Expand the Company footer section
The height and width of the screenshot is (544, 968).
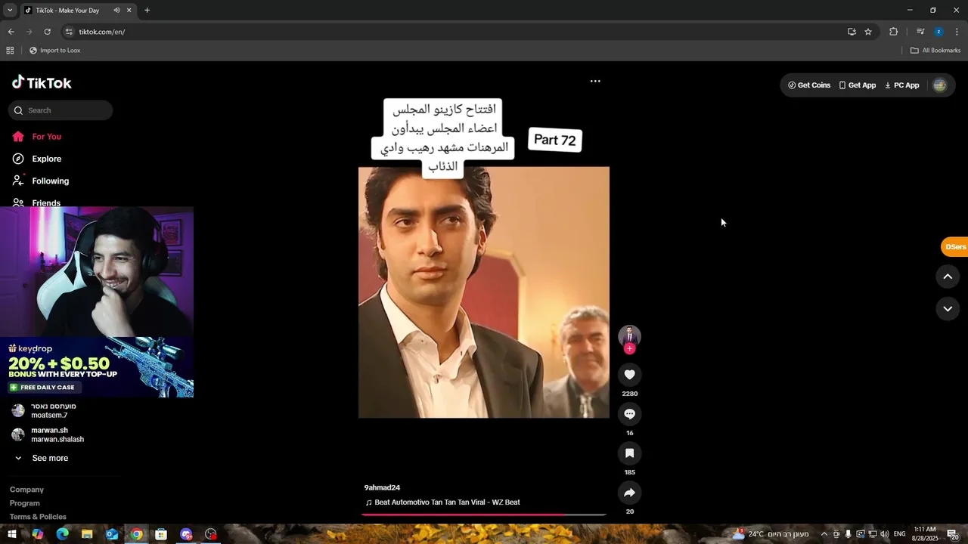(26, 490)
